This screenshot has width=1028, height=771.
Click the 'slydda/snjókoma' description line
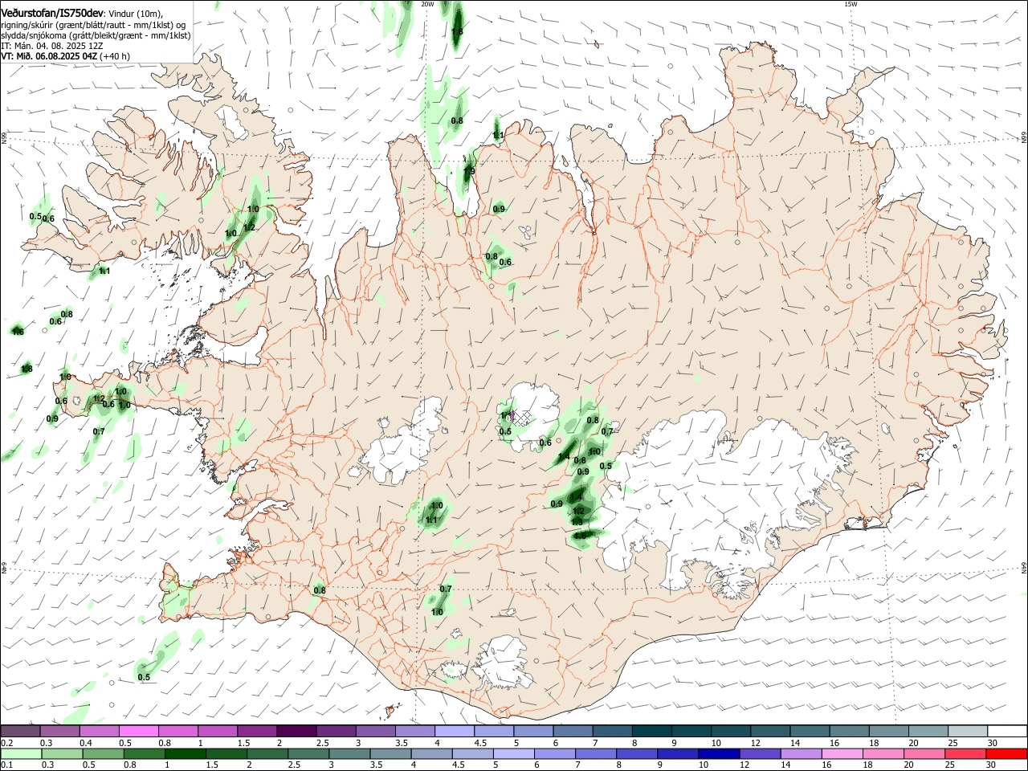point(96,35)
